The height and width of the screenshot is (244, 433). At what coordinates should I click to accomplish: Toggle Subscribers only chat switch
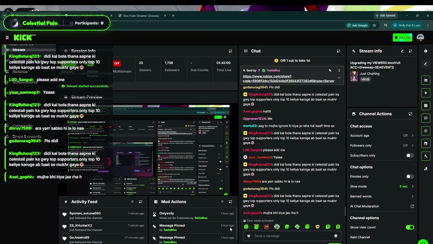click(410, 156)
